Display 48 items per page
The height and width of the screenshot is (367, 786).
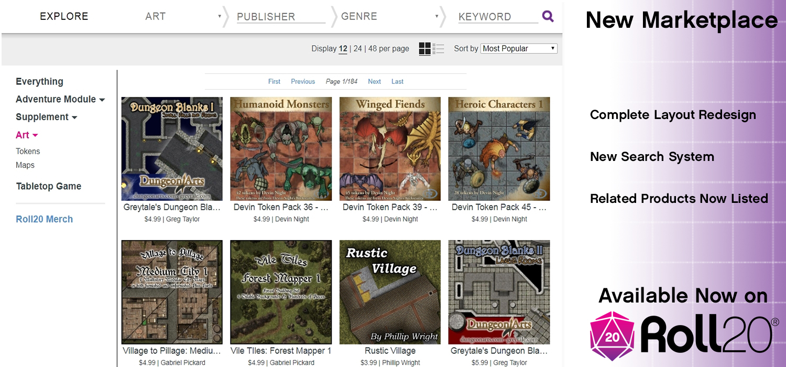pos(373,48)
